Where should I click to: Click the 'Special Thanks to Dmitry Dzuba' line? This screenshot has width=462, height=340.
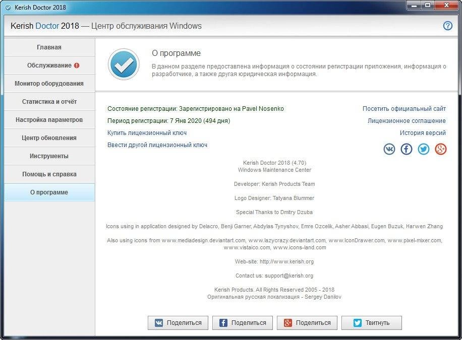[274, 212]
